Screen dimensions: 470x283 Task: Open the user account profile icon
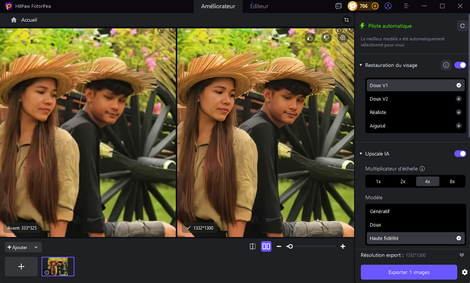(388, 6)
